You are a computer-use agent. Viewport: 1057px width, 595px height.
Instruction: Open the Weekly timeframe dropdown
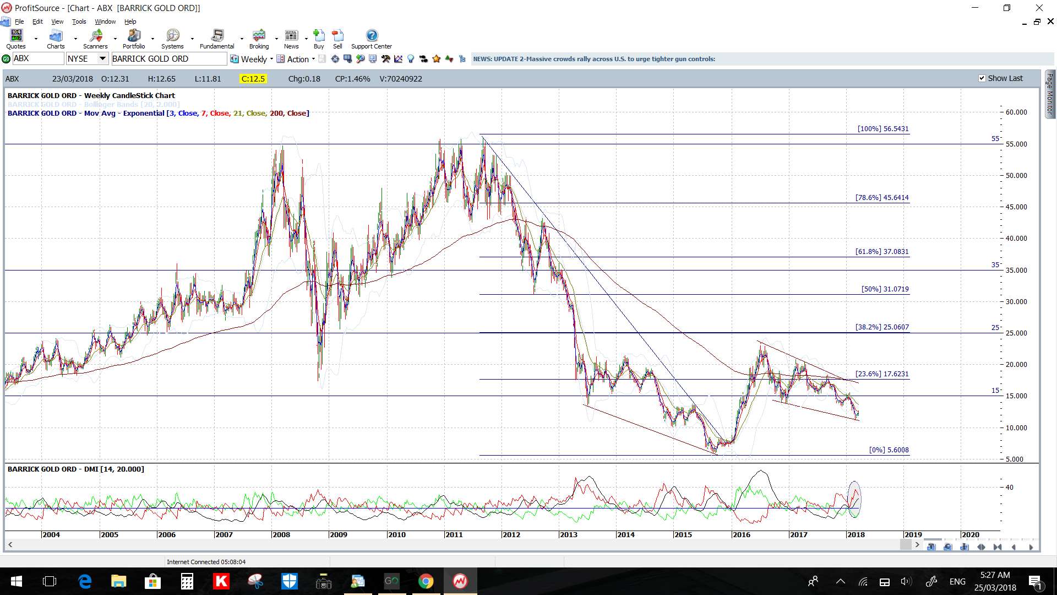tap(271, 59)
